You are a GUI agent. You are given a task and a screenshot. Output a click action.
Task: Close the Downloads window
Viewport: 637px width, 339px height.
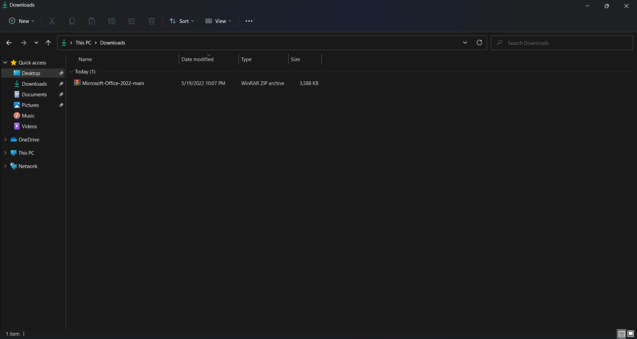pyautogui.click(x=626, y=6)
